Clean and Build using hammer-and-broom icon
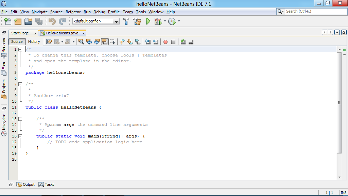 (137, 21)
